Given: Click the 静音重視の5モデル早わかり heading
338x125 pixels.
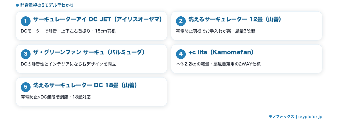Looking at the screenshot, I should click(x=47, y=5).
